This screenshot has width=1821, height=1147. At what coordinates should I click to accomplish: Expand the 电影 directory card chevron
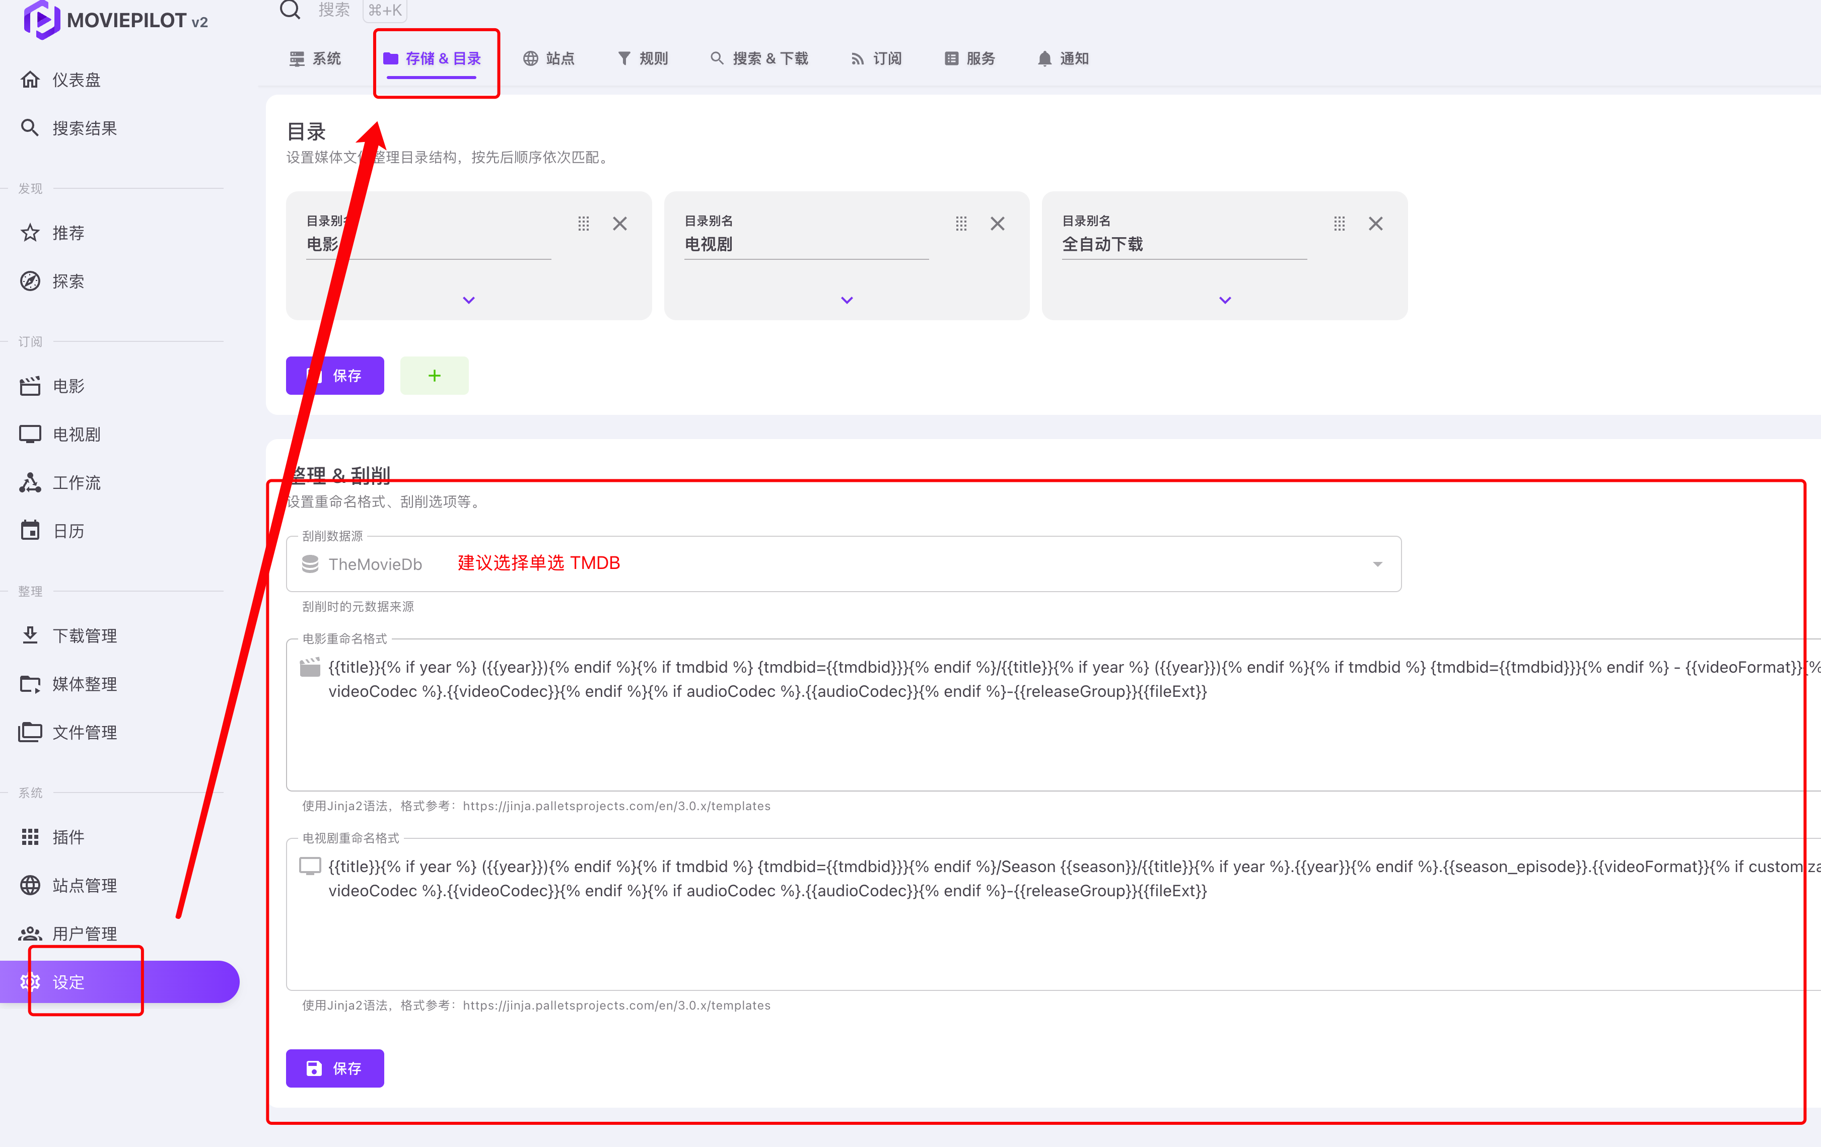469,300
